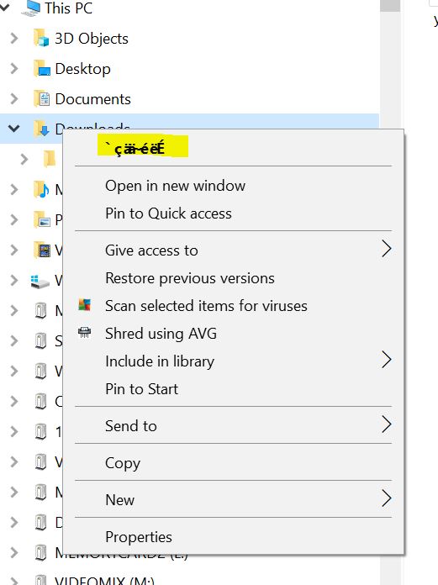Select Desktop in the navigation tree
The image size is (438, 585).
pos(82,69)
